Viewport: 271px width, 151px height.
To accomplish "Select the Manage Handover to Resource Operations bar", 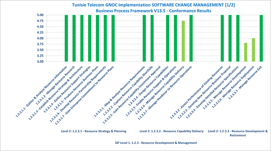I will point(191,38).
